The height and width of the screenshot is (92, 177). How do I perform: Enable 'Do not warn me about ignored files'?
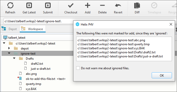[78, 68]
